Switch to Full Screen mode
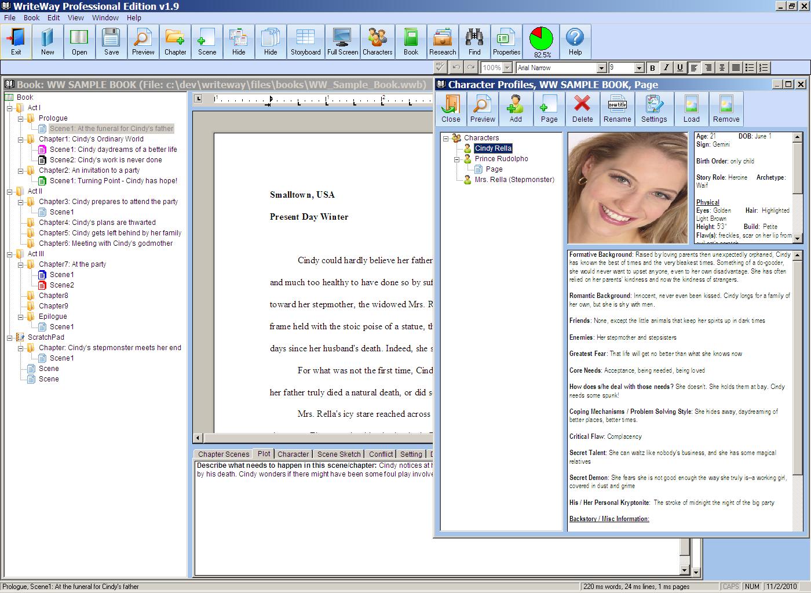Viewport: 811px width, 593px height. [342, 42]
